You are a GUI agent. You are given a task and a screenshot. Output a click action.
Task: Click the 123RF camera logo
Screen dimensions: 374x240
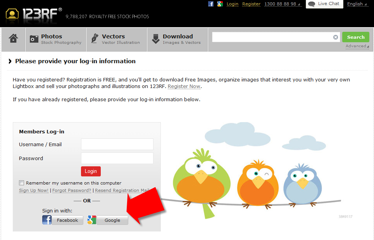(12, 15)
